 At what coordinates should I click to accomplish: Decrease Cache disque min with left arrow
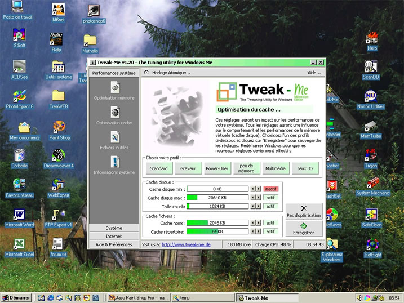tap(253, 189)
